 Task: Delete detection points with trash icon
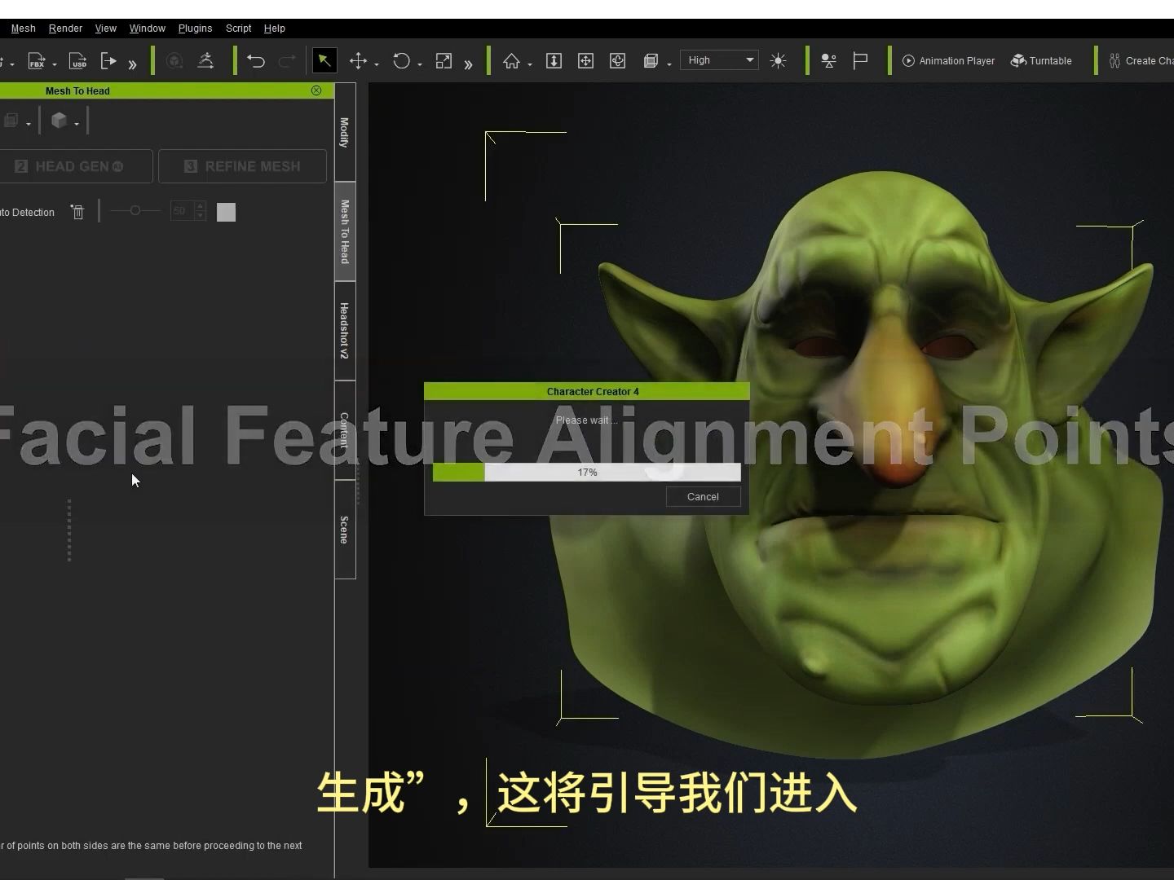coord(77,213)
